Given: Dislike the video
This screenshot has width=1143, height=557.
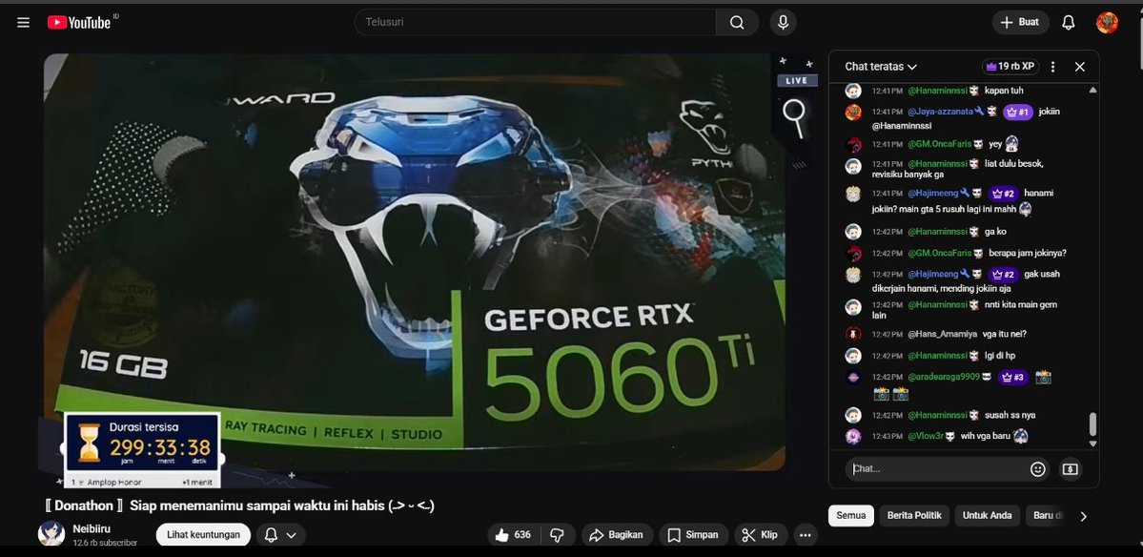Looking at the screenshot, I should click(558, 535).
